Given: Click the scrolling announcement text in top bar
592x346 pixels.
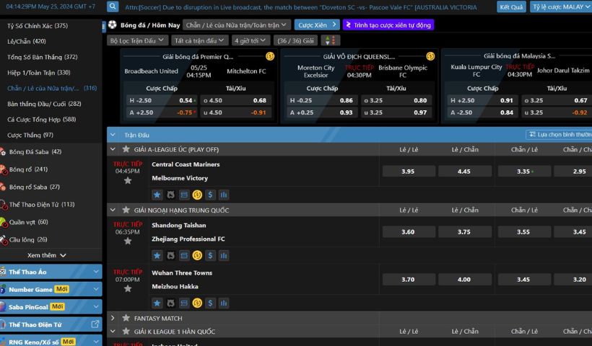Looking at the screenshot, I should click(300, 6).
